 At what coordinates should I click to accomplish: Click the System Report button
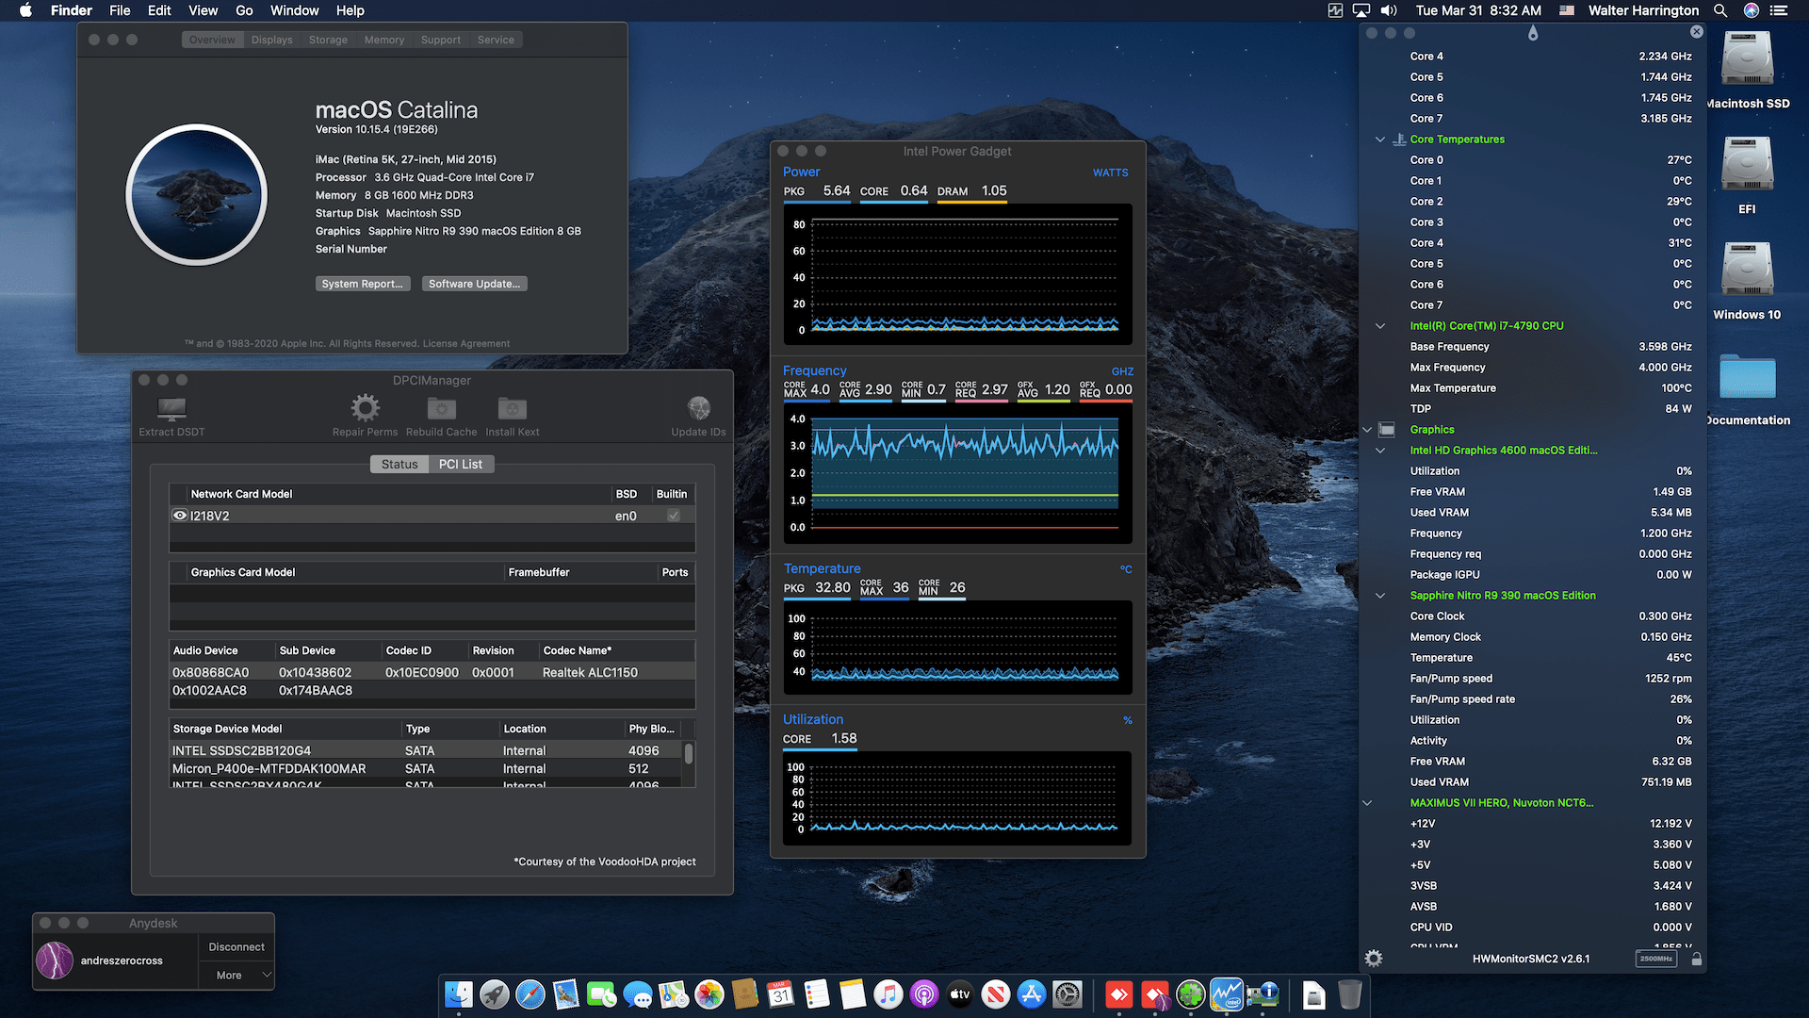[362, 284]
